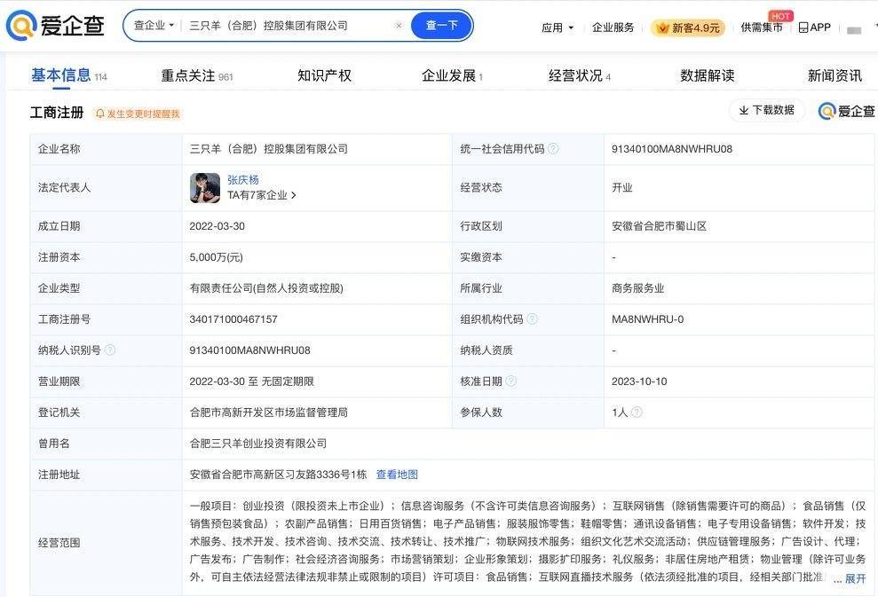Switch to the 重点关注 tab

(188, 75)
